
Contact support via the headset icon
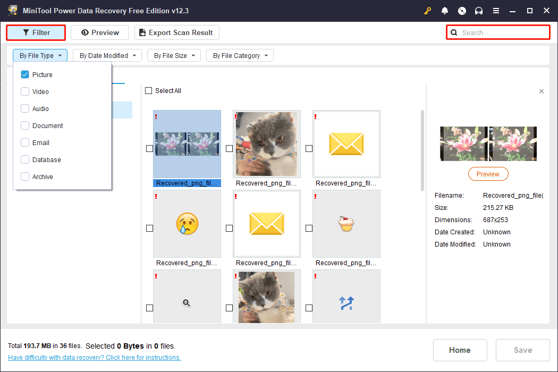click(479, 11)
